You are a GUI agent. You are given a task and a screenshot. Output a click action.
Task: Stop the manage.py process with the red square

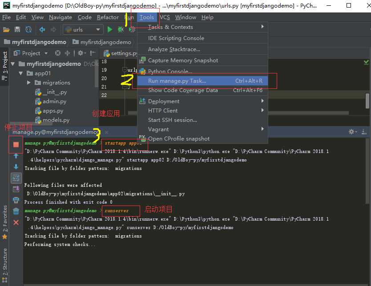[x=16, y=145]
